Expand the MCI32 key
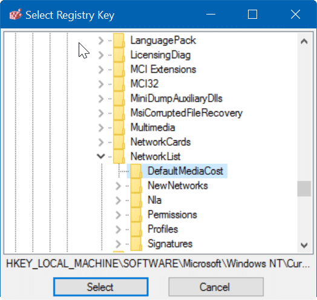Image resolution: width=317 pixels, height=300 pixels. click(x=101, y=84)
